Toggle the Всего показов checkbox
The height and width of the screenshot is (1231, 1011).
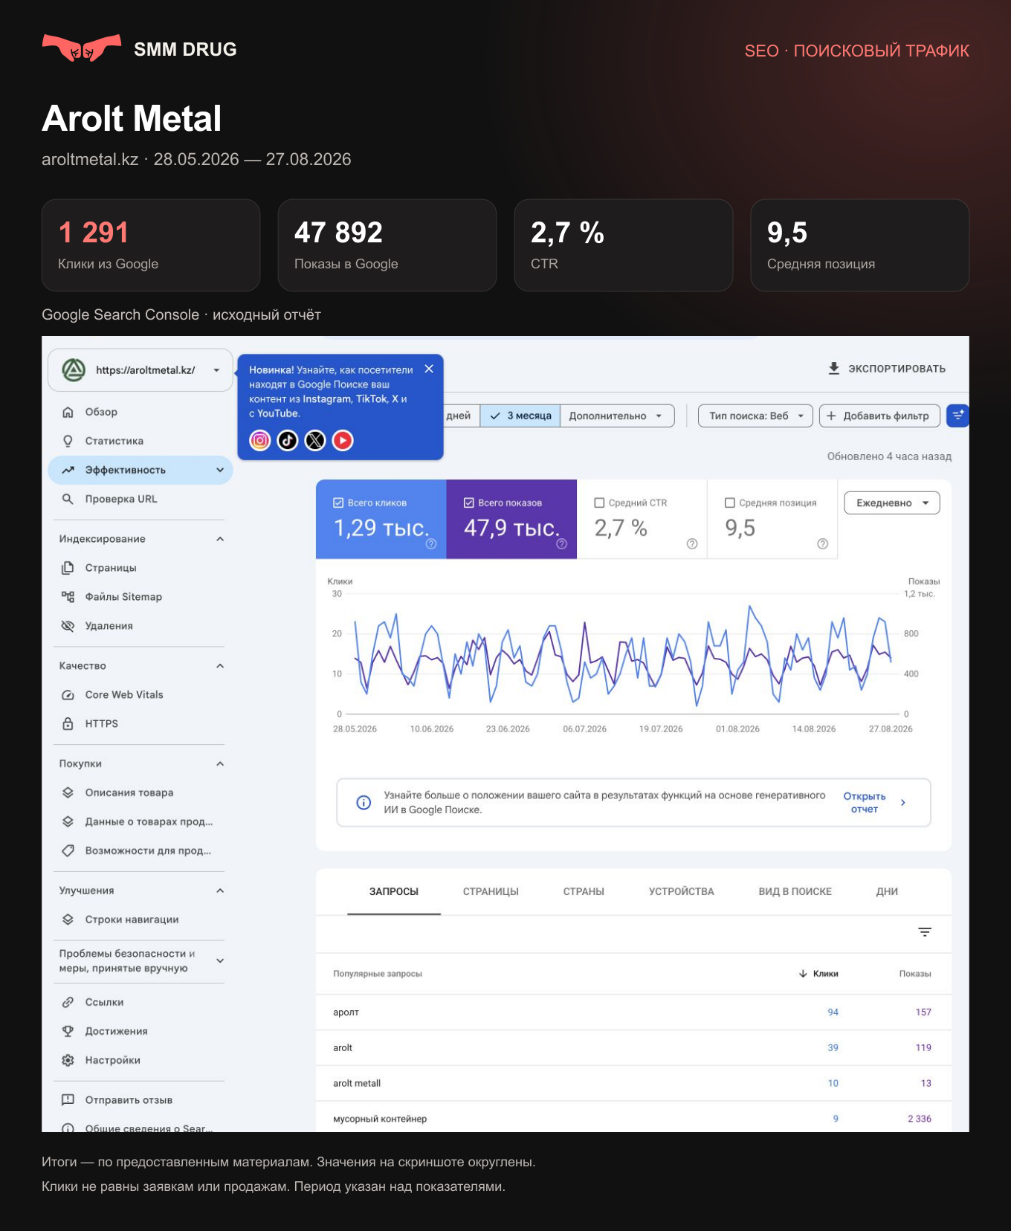pos(469,503)
